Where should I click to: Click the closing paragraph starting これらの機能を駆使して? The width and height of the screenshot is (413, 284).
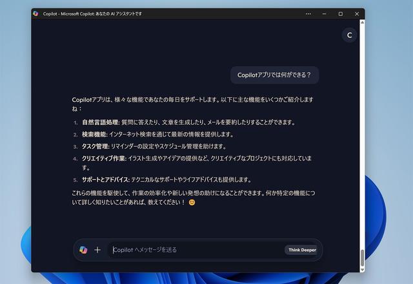click(194, 198)
